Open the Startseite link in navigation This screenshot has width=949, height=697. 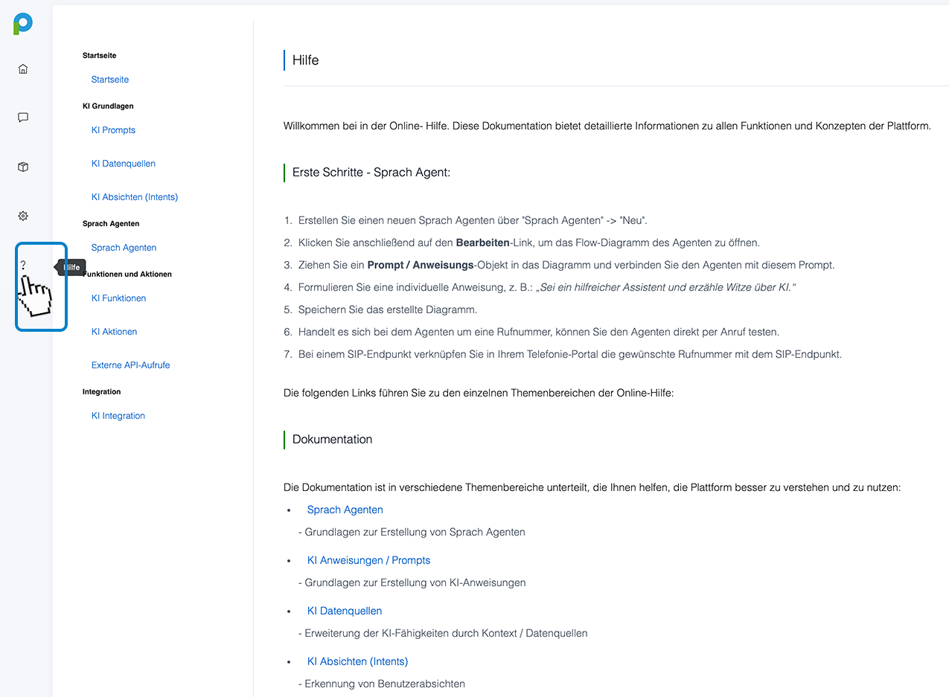pyautogui.click(x=110, y=80)
